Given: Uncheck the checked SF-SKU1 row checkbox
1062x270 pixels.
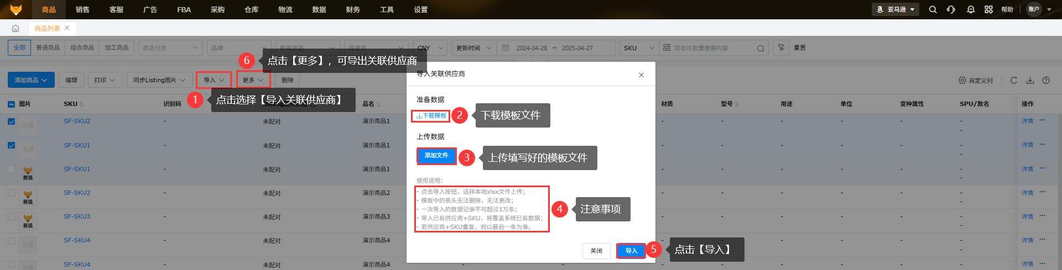Looking at the screenshot, I should click(x=11, y=146).
